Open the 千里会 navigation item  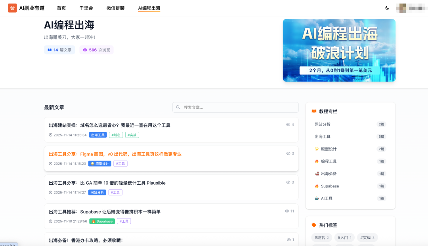(x=86, y=8)
